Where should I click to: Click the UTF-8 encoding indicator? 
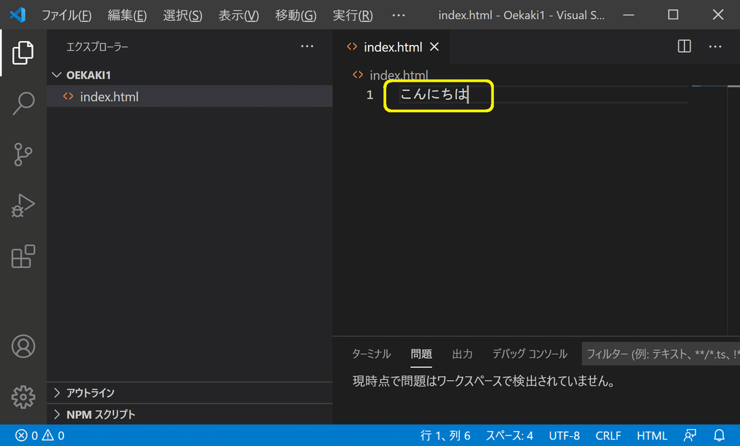(565, 436)
